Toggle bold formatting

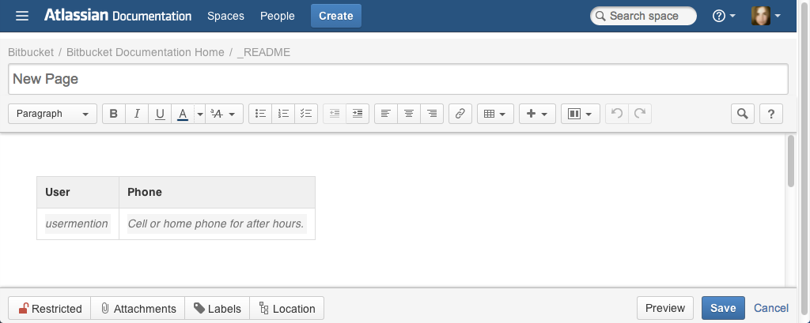[114, 114]
